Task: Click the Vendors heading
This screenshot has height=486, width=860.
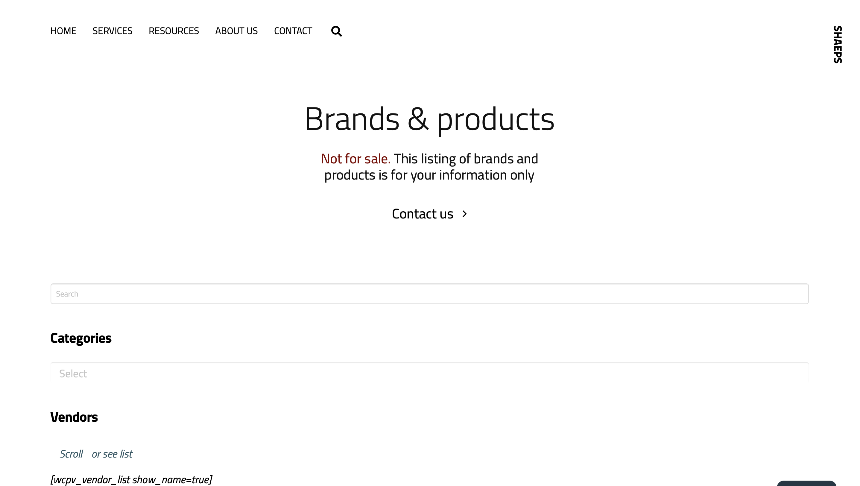Action: point(74,417)
